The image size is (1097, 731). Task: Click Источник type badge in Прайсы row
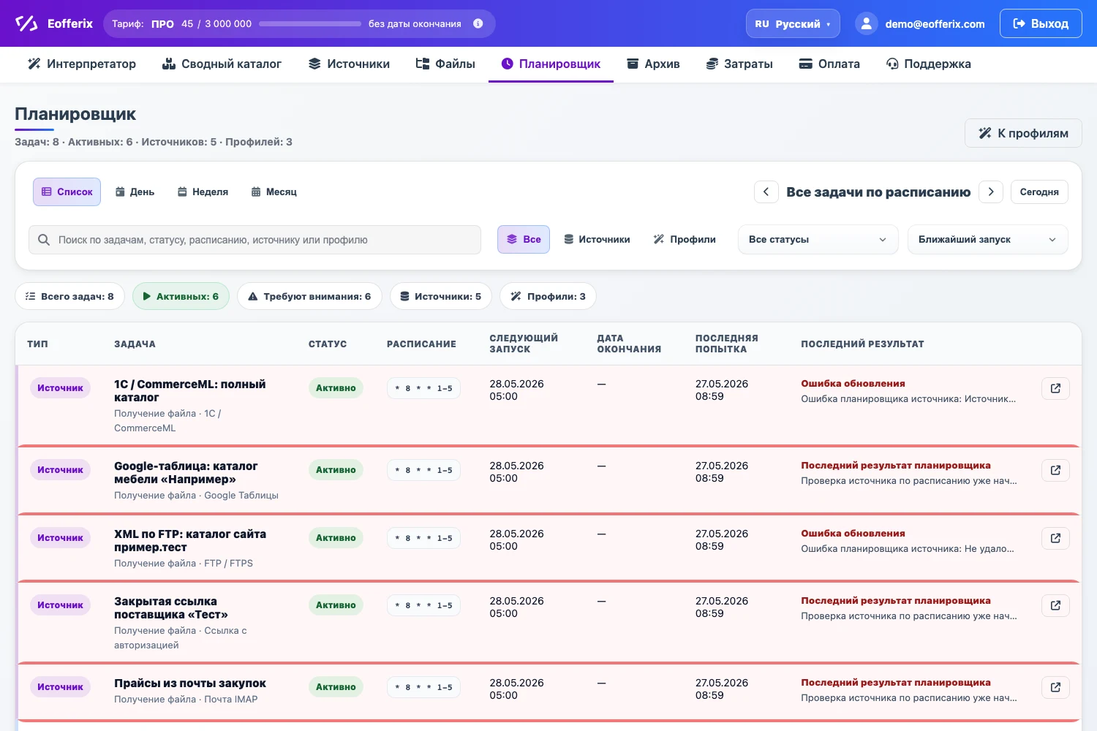[60, 687]
